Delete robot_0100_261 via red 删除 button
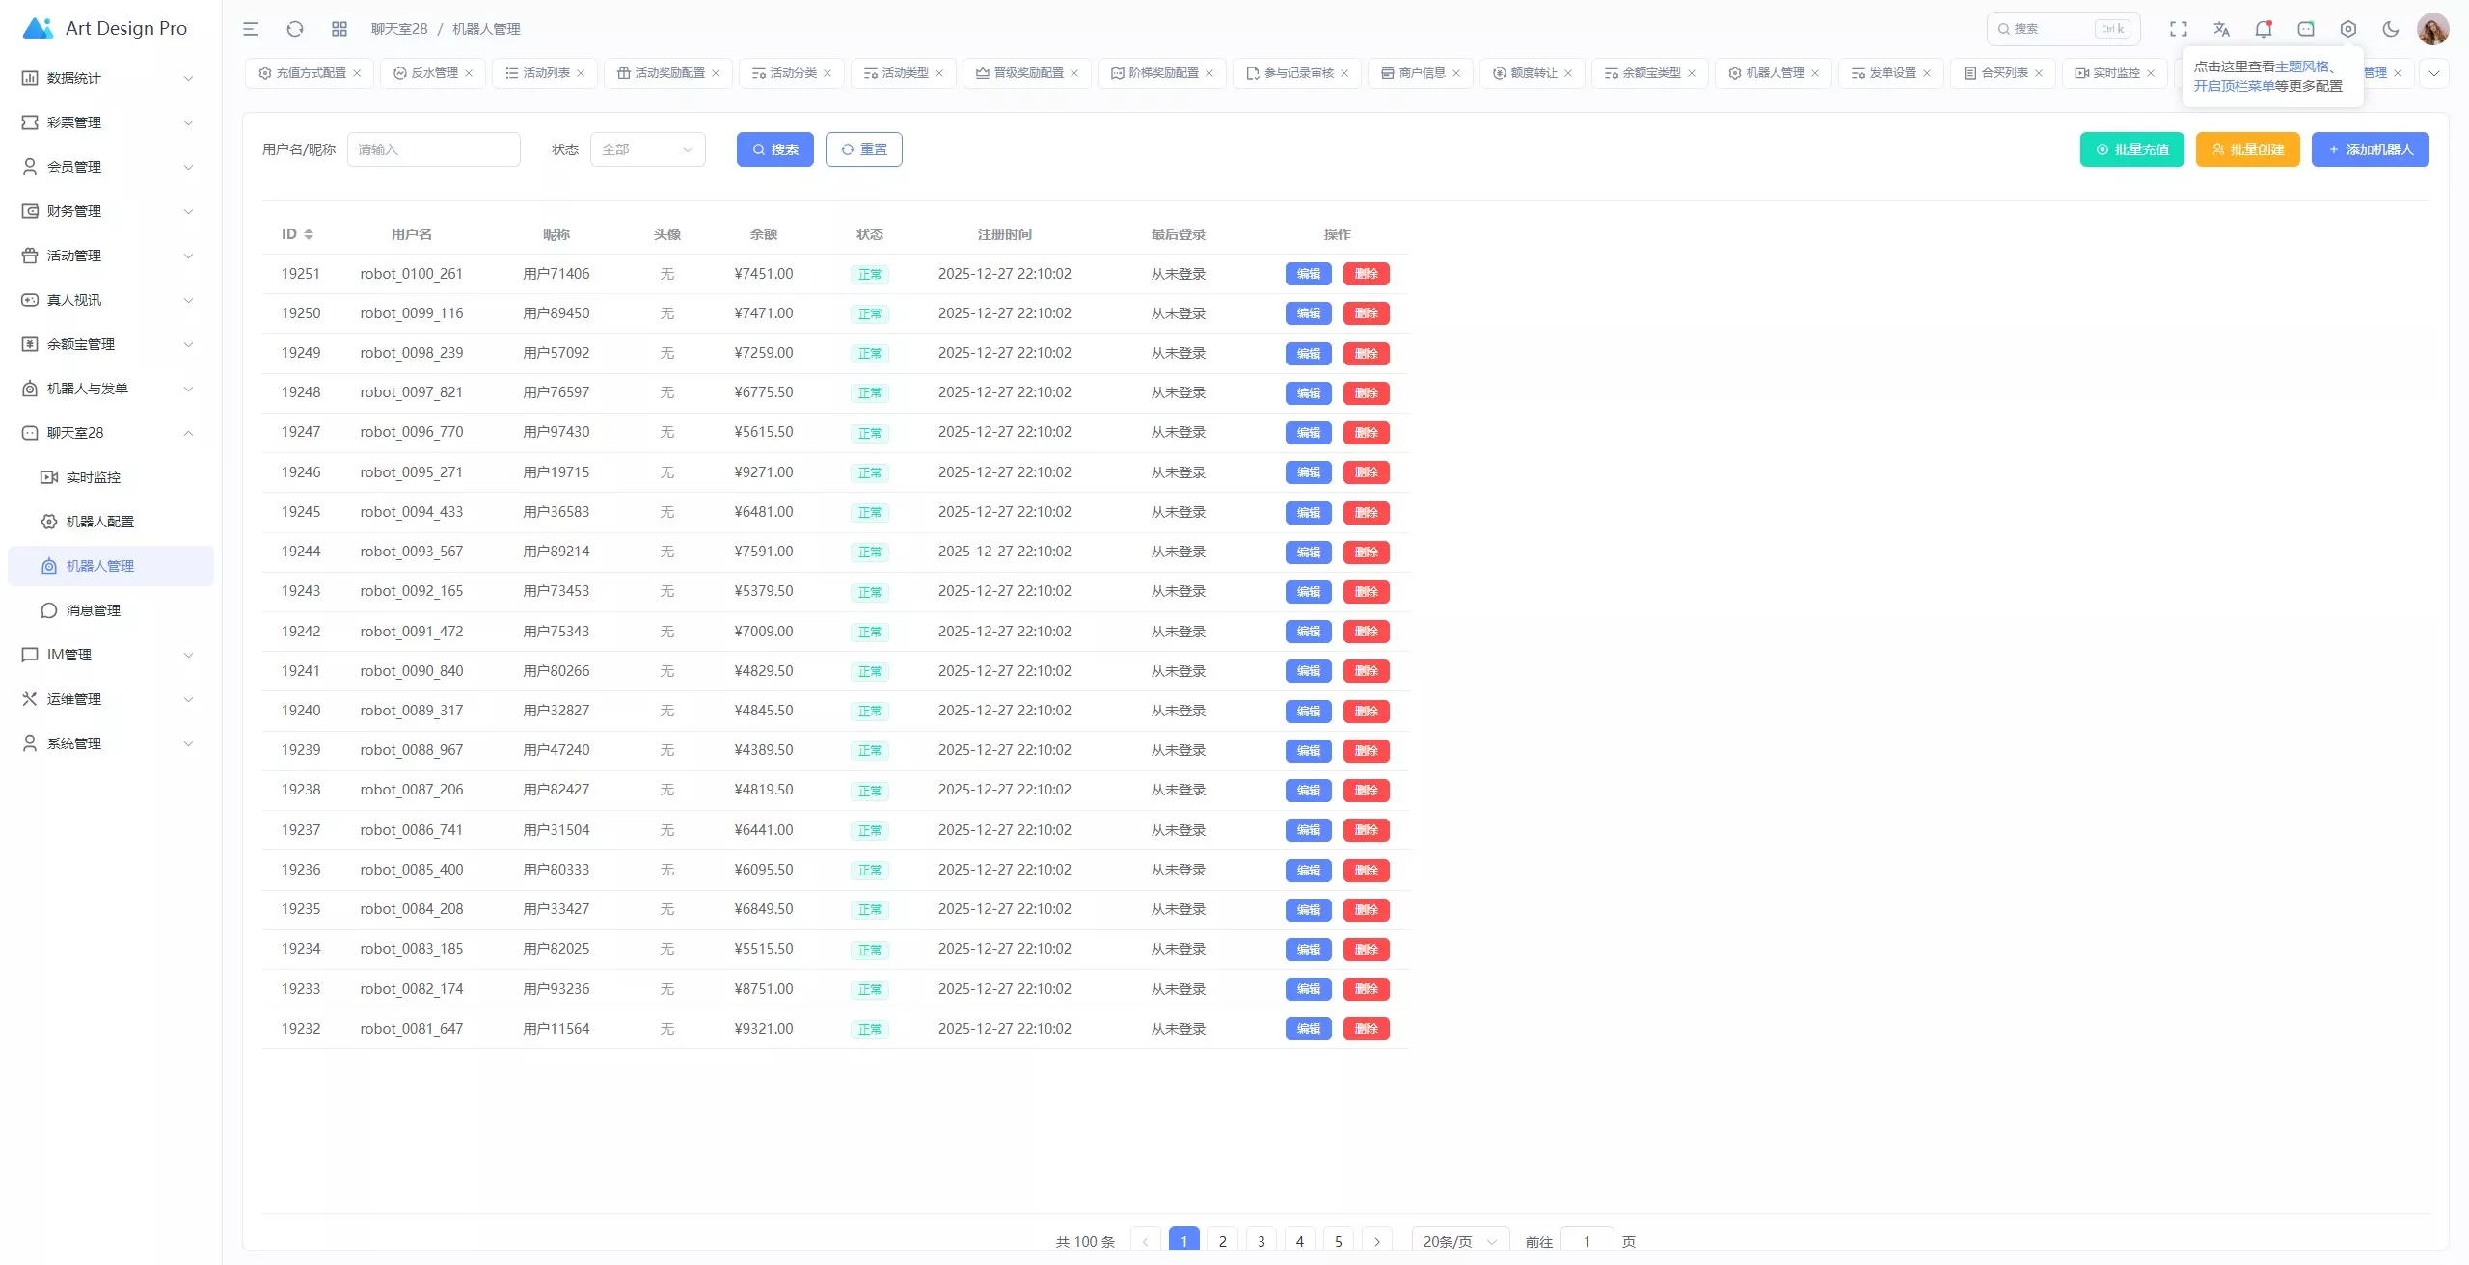The width and height of the screenshot is (2469, 1265). coord(1366,274)
